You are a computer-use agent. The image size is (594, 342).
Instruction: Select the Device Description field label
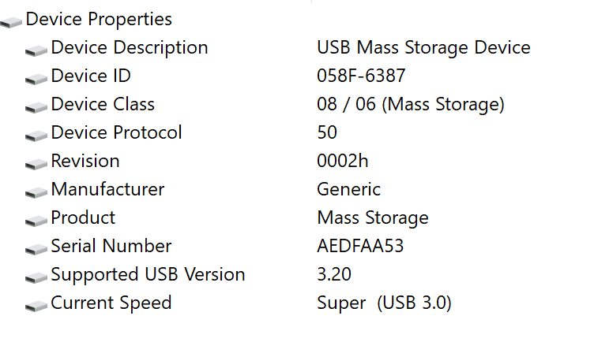click(x=130, y=47)
